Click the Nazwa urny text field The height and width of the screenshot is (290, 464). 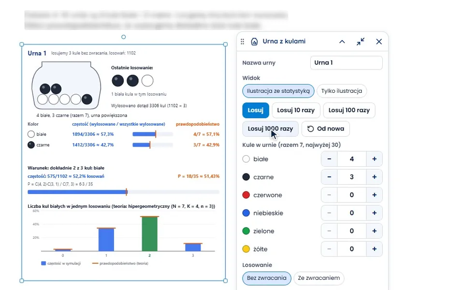(x=346, y=63)
